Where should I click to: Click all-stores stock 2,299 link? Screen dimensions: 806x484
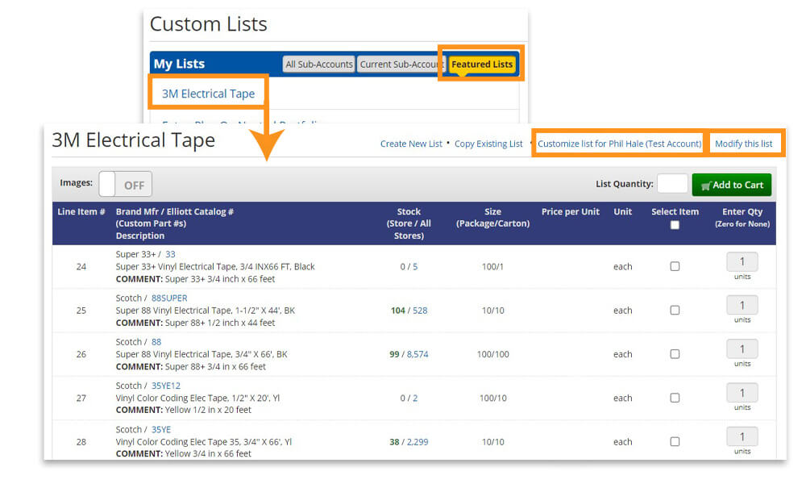click(418, 442)
